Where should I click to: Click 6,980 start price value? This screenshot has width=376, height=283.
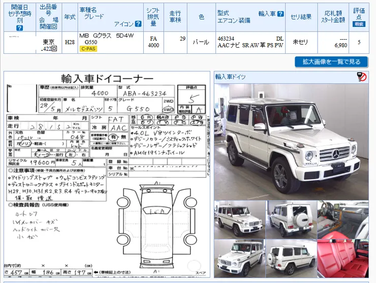click(x=341, y=45)
